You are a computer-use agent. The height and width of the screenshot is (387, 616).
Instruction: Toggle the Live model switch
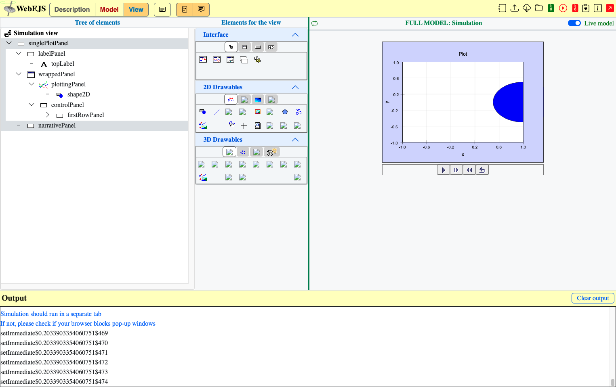574,23
